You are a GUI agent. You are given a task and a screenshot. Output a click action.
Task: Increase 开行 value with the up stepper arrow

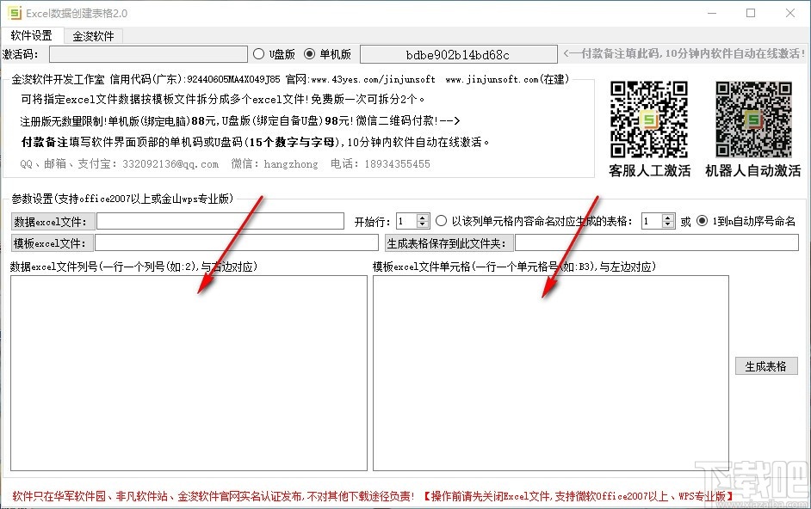click(x=421, y=216)
